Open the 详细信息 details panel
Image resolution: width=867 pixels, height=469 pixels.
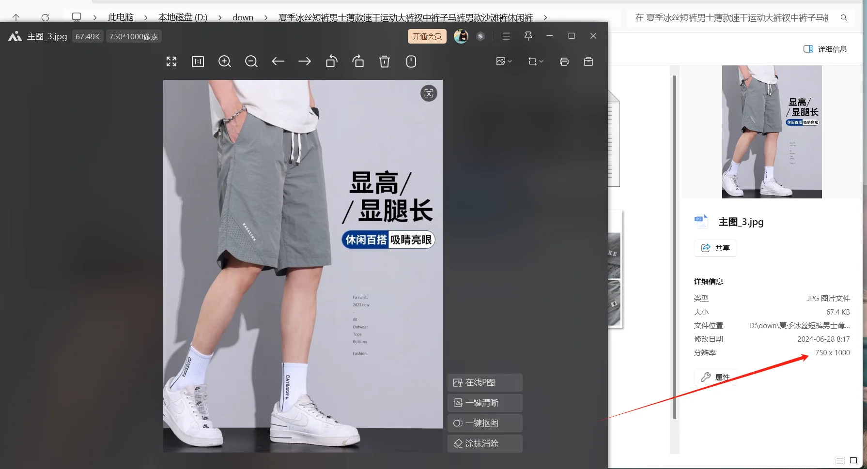[x=825, y=49]
